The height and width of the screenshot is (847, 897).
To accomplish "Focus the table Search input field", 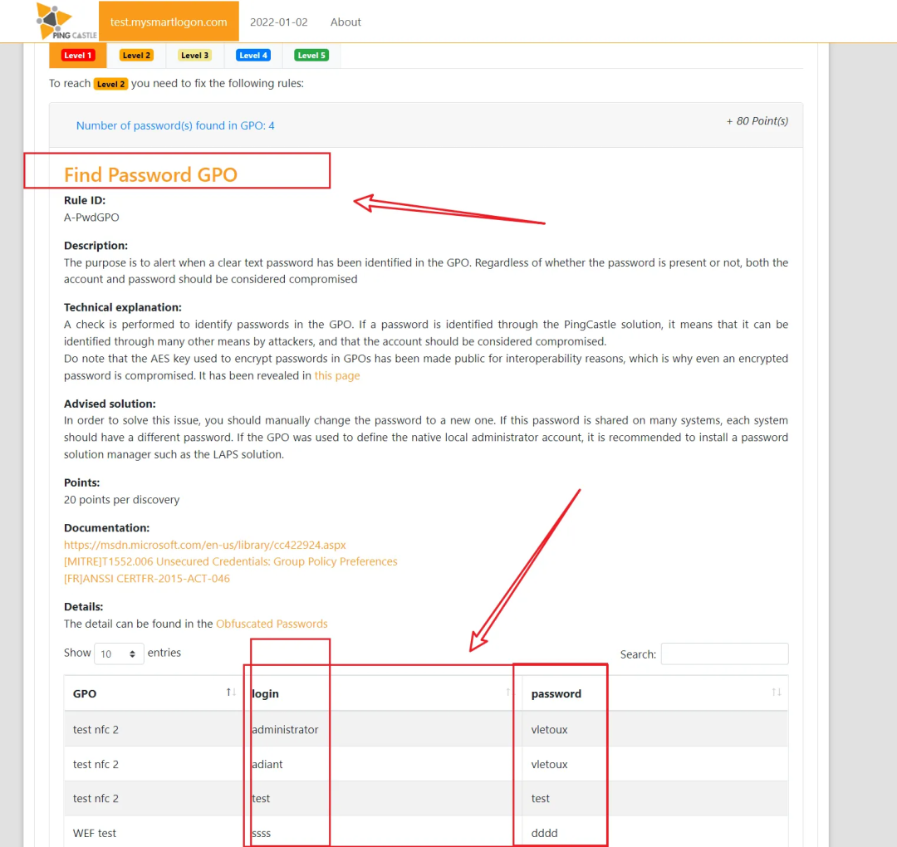I will point(724,654).
